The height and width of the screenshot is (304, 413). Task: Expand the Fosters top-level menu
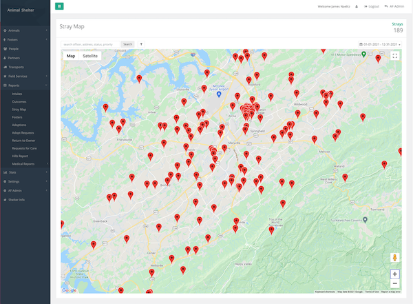coord(25,39)
